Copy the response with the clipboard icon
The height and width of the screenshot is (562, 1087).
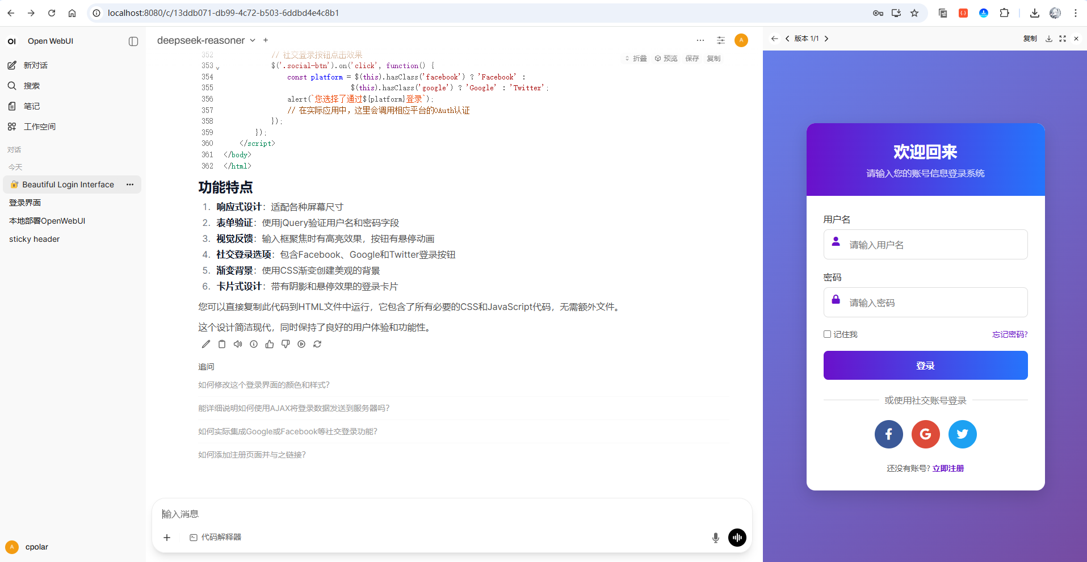tap(222, 344)
